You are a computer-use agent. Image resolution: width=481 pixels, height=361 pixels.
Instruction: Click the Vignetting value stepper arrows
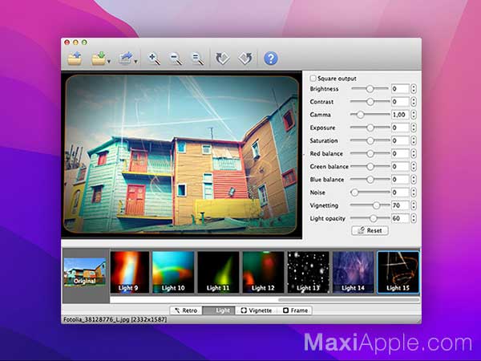[x=414, y=205]
